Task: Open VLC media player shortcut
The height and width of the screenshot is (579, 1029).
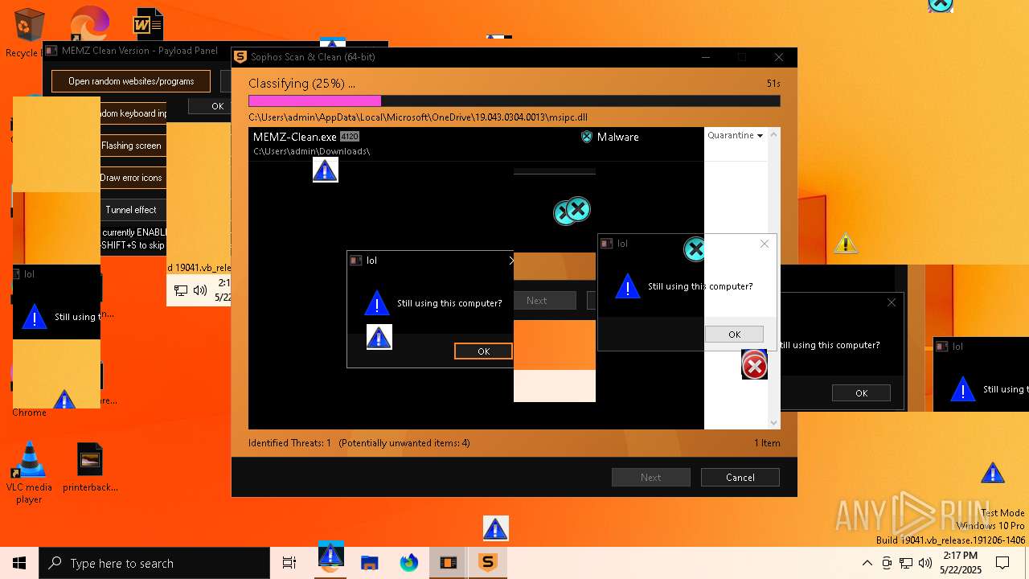Action: pos(29,472)
